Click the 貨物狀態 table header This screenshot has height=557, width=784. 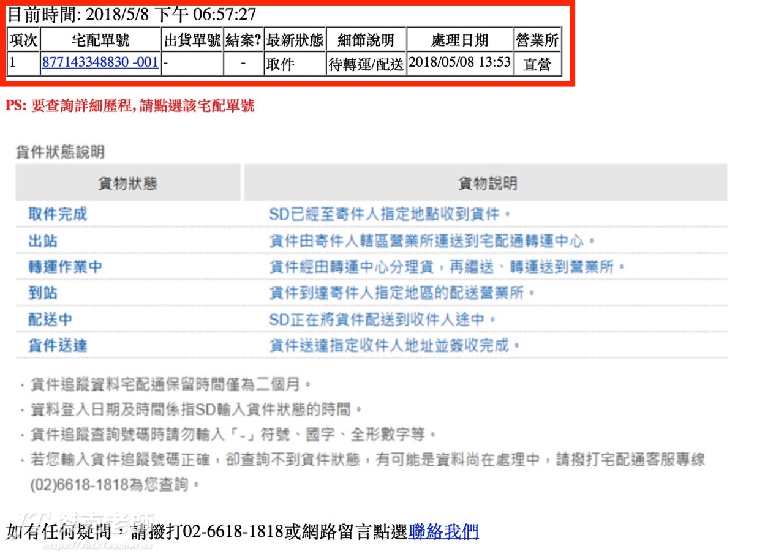coord(128,182)
